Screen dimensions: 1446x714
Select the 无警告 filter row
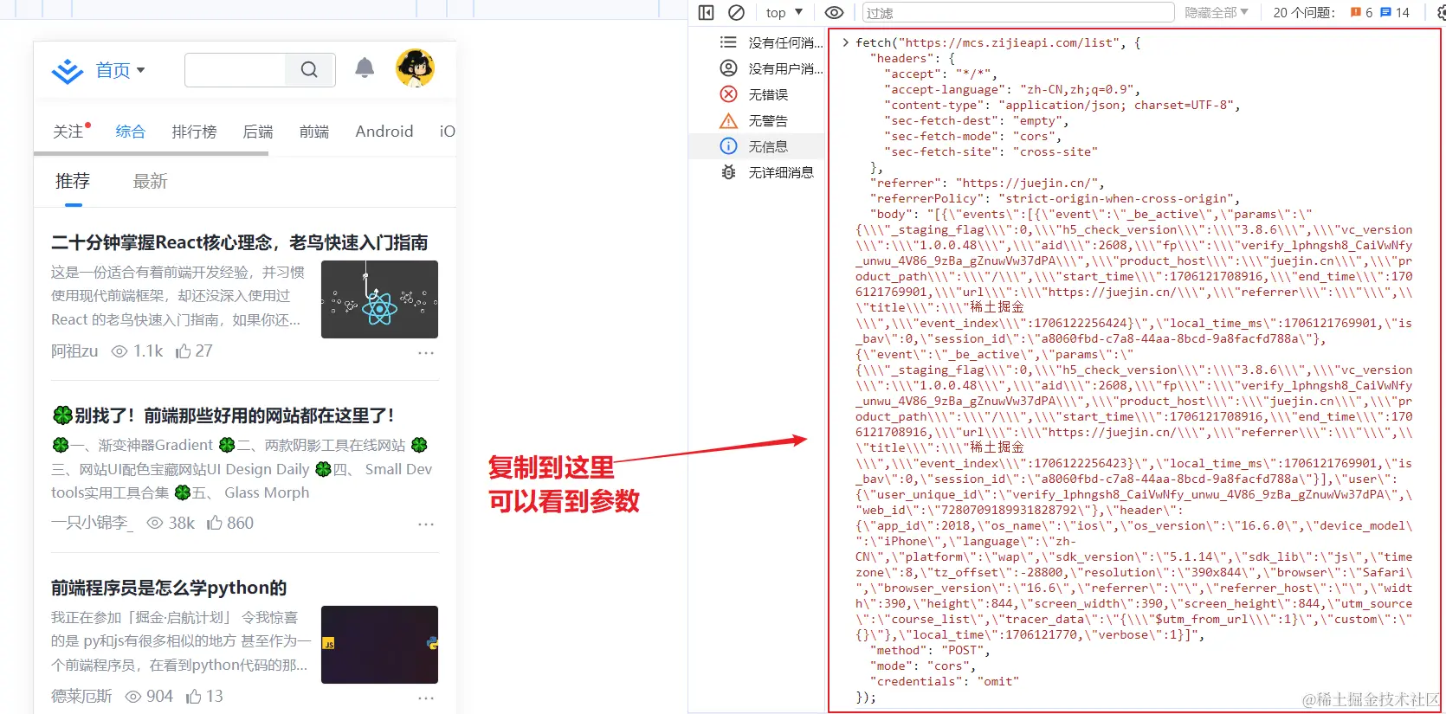click(x=758, y=120)
